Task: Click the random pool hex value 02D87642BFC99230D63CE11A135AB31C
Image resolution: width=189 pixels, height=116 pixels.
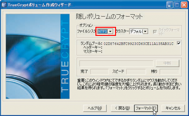Action: point(138,43)
